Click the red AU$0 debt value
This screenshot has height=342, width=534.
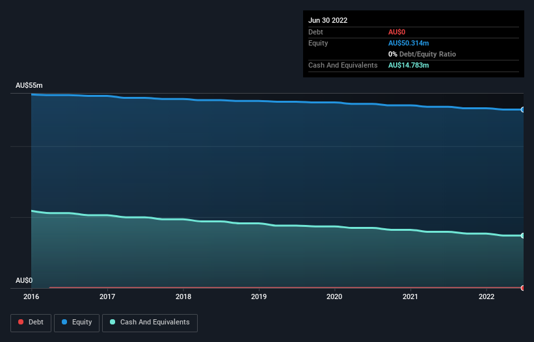[397, 32]
